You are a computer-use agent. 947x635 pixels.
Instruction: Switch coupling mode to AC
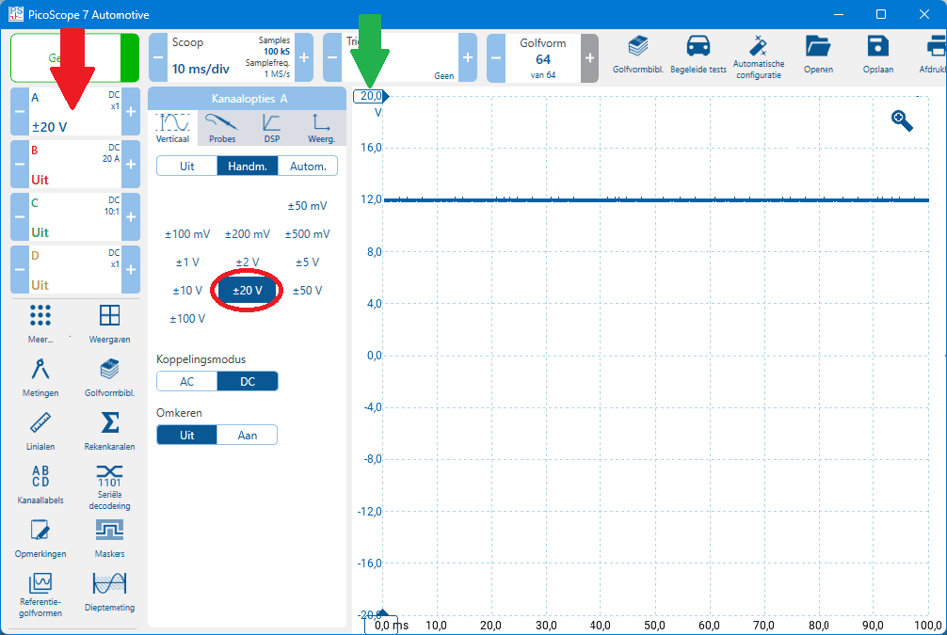pos(186,381)
